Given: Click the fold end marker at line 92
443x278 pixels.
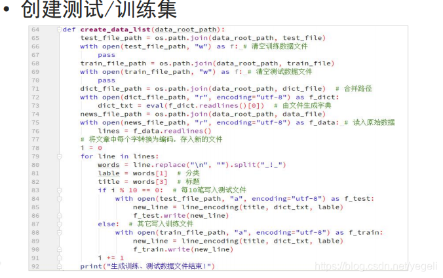Looking at the screenshot, I should 60,266.
